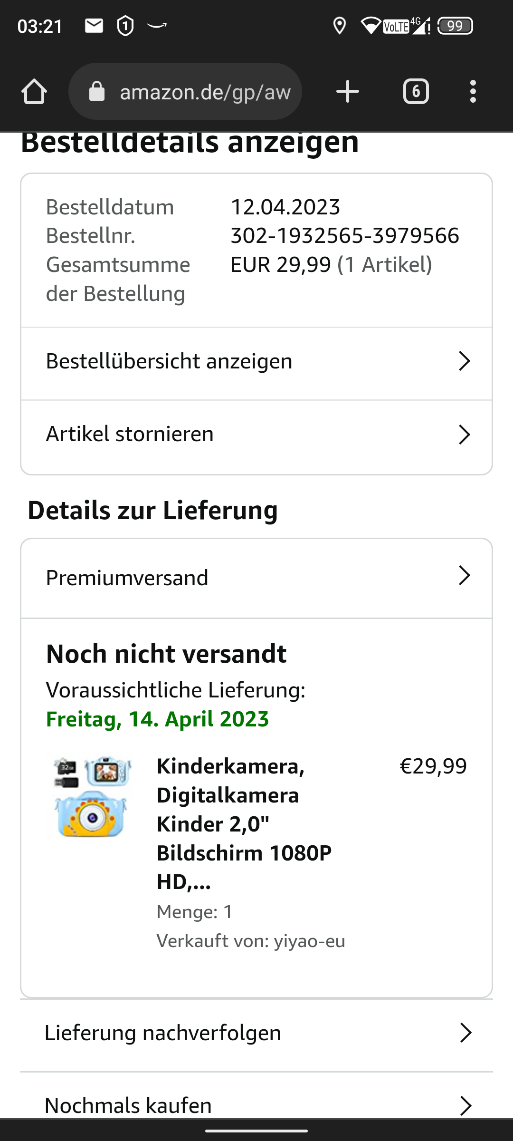
Task: Tap the mail notification icon
Action: point(94,26)
